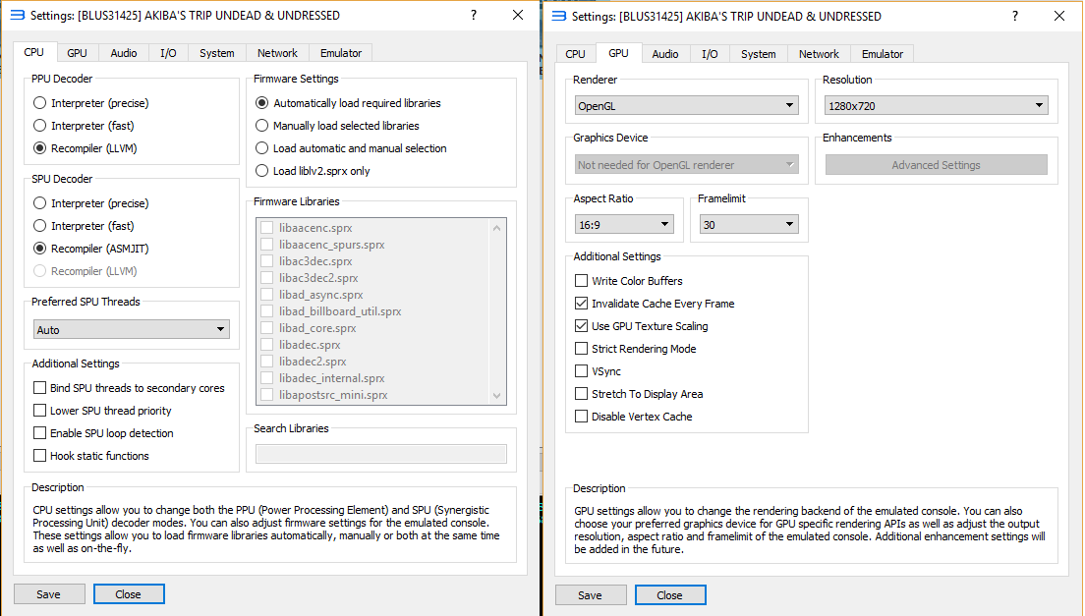This screenshot has height=616, width=1085.
Task: Click the firmware libraries list scrollbar down arrow
Action: click(496, 396)
